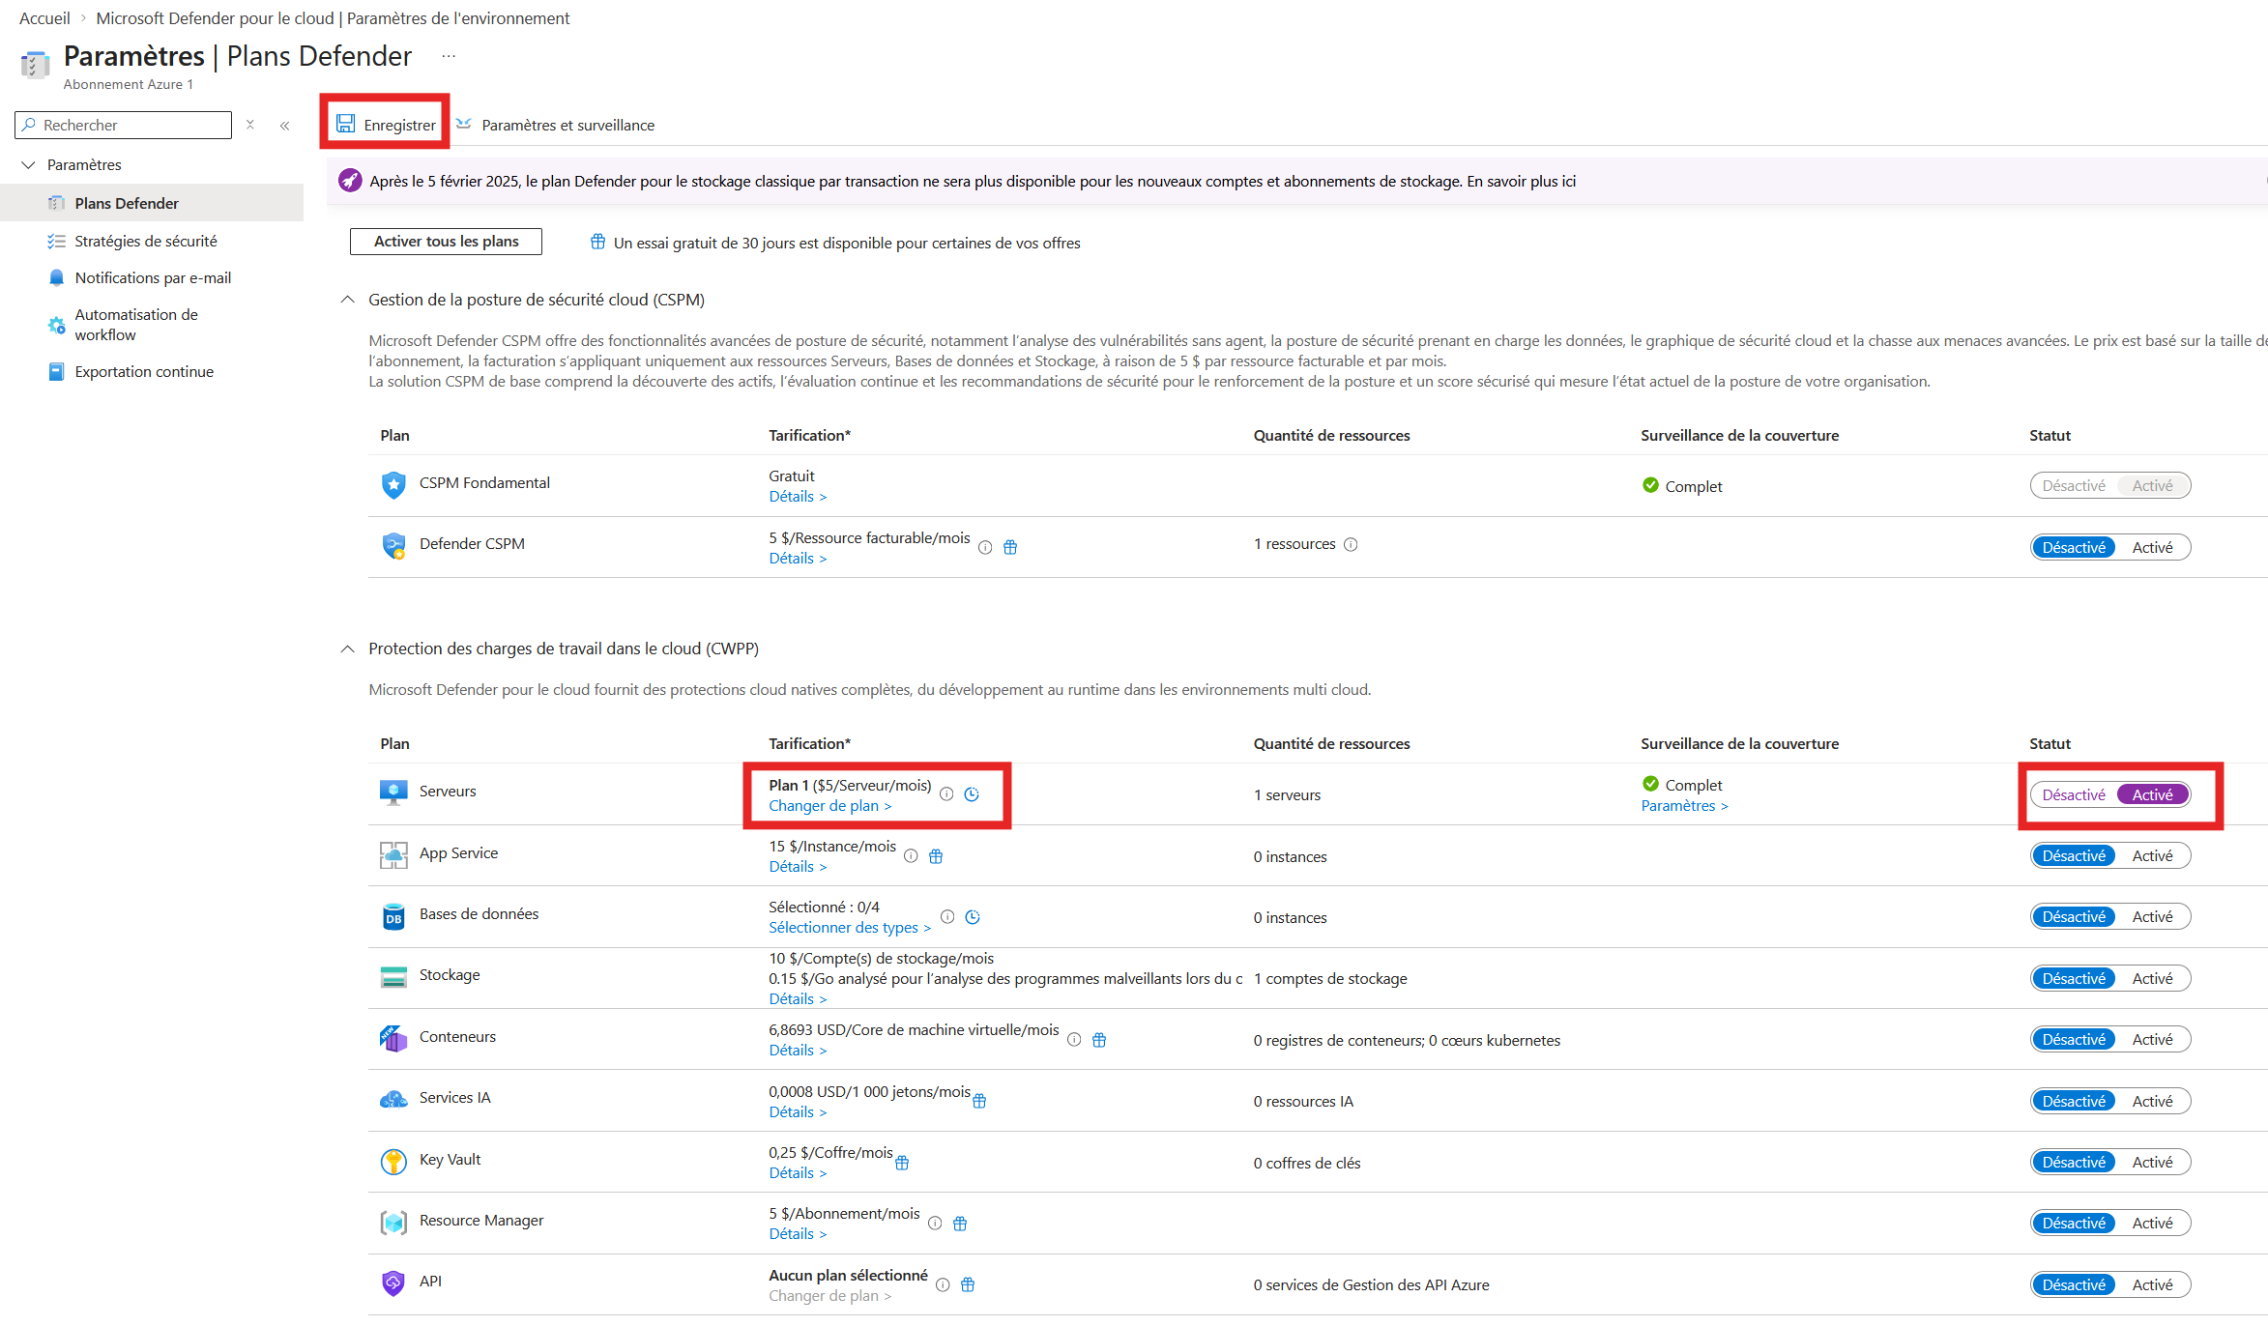The width and height of the screenshot is (2268, 1326).
Task: Click the Defender CSPM shield icon
Action: [393, 545]
